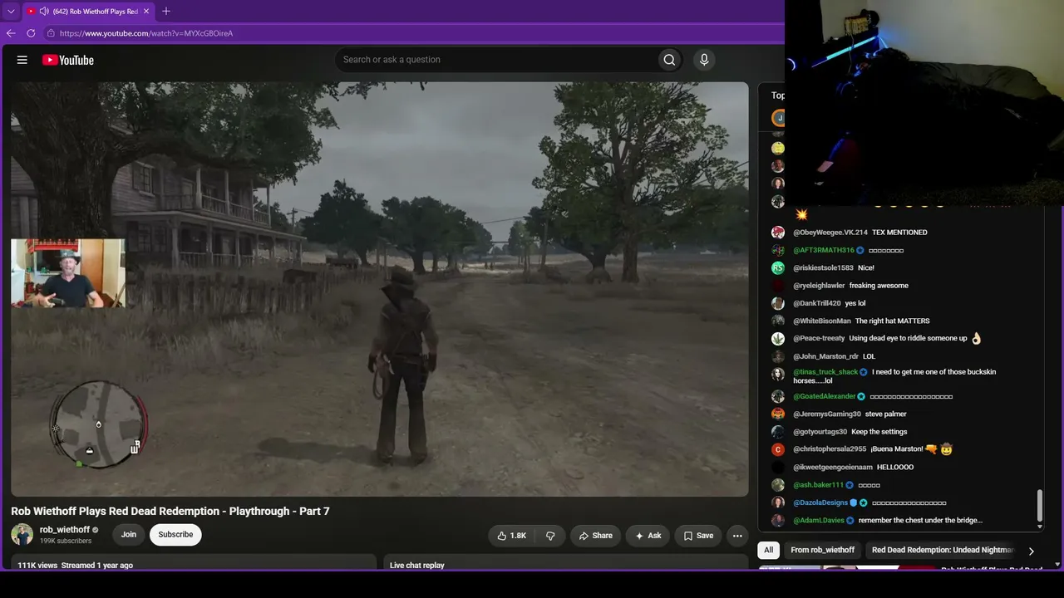Open rob_wiethoff channel name link
Viewport: 1064px width, 598px height.
65,530
